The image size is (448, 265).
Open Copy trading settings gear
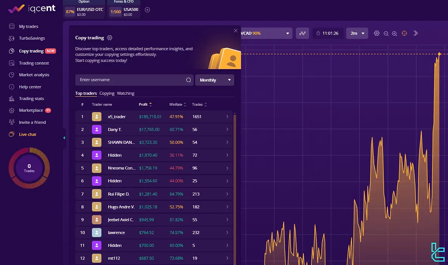[110, 38]
